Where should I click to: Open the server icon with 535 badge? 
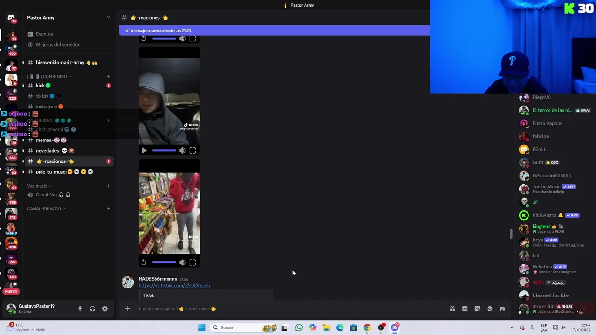coord(11,243)
